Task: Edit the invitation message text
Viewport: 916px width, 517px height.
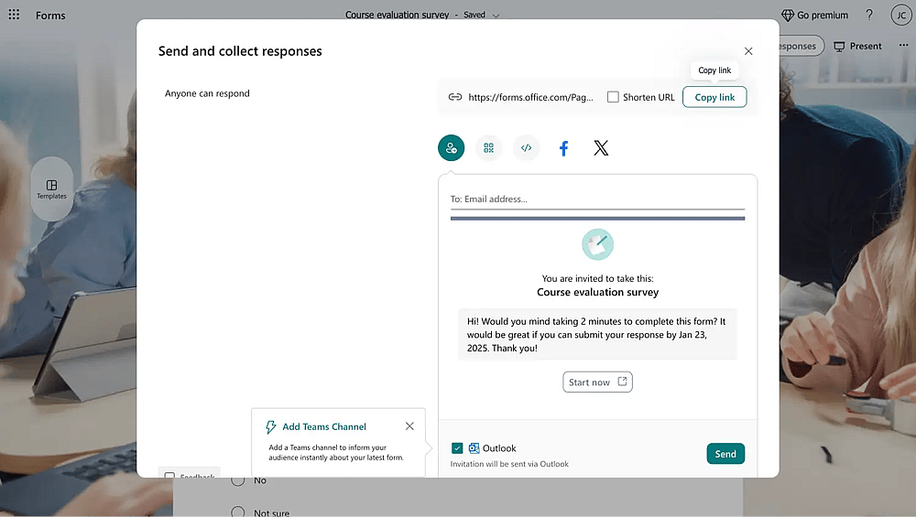Action: tap(597, 334)
